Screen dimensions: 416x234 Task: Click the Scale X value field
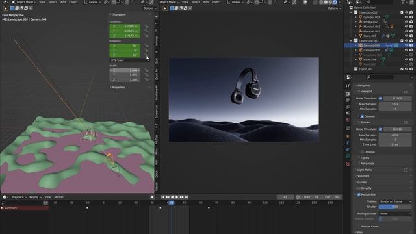[x=125, y=70]
